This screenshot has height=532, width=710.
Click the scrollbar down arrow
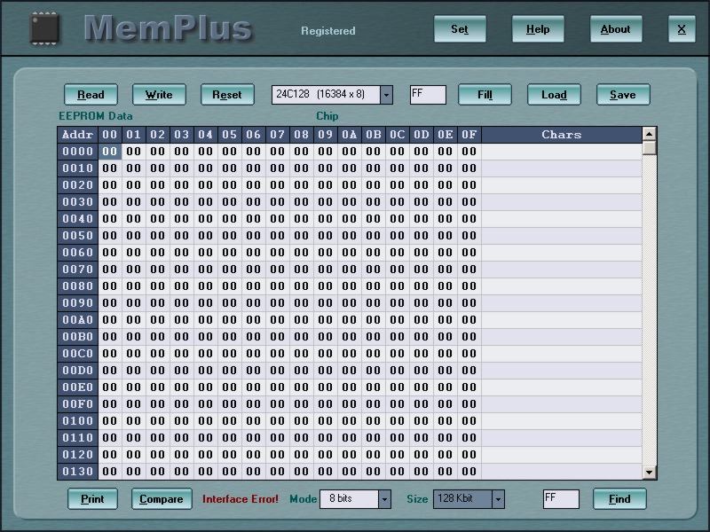(x=651, y=473)
